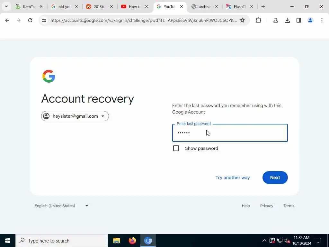Open File Explorer from taskbar
The image size is (329, 247).
tap(116, 241)
